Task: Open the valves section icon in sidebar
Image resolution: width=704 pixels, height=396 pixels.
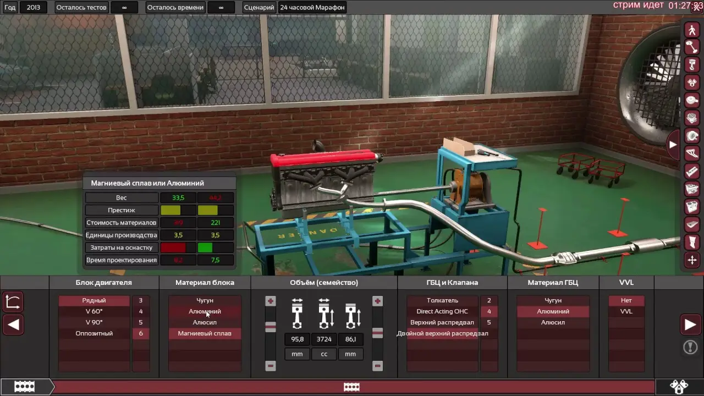Action: tap(691, 83)
